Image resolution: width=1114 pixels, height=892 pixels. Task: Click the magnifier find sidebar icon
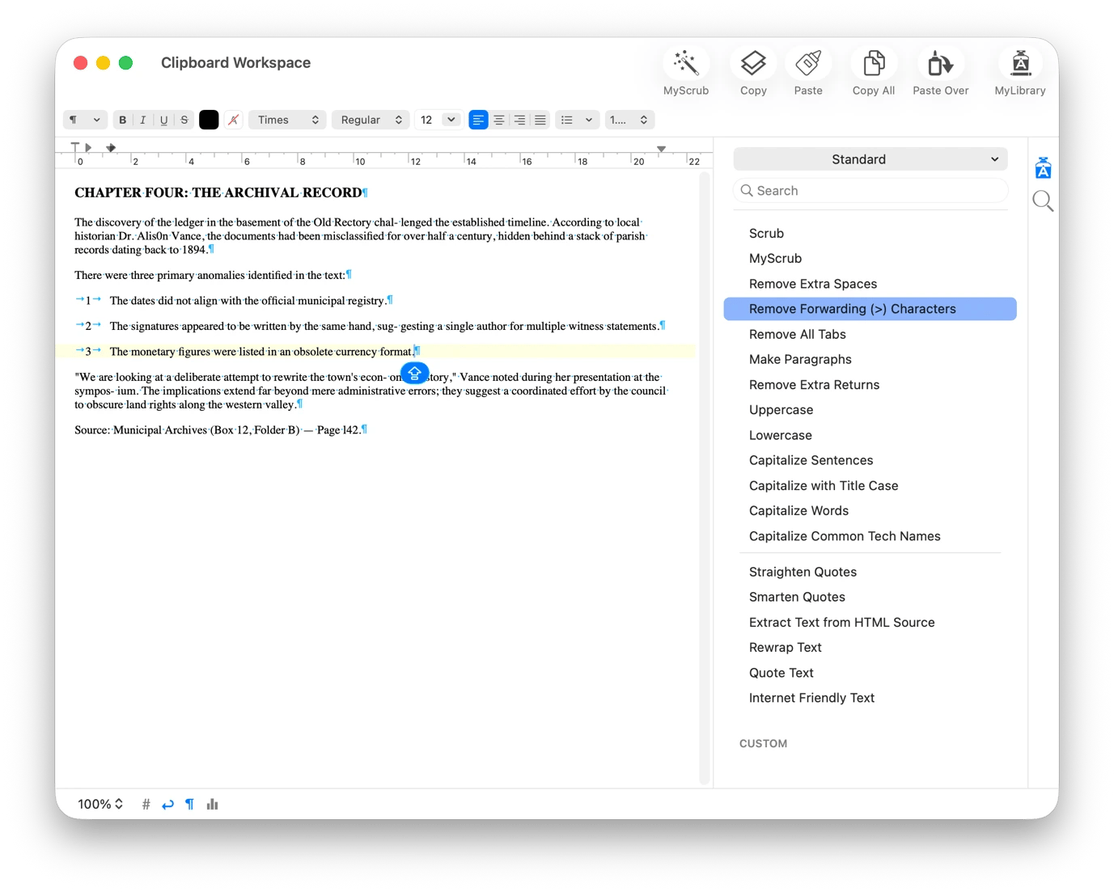1043,201
